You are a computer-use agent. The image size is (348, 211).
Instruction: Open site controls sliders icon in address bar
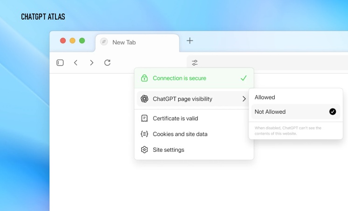[x=195, y=63]
